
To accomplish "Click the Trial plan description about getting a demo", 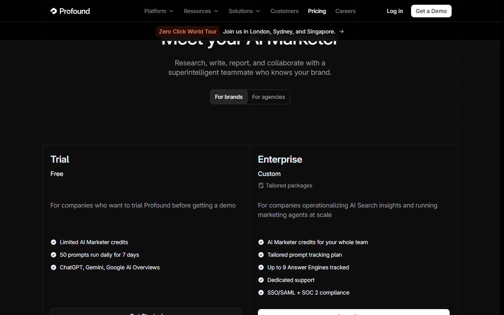I will click(143, 205).
